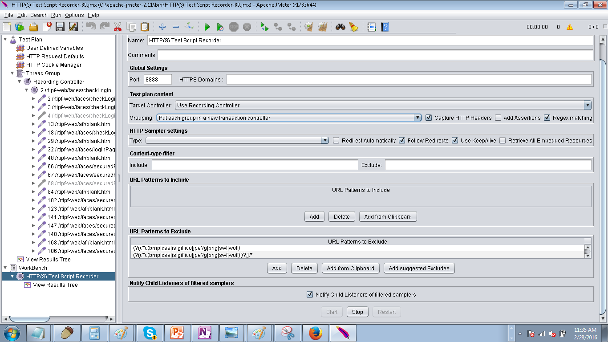The image size is (608, 342).
Task: Click the Help question mark toolbar icon
Action: pos(385,27)
